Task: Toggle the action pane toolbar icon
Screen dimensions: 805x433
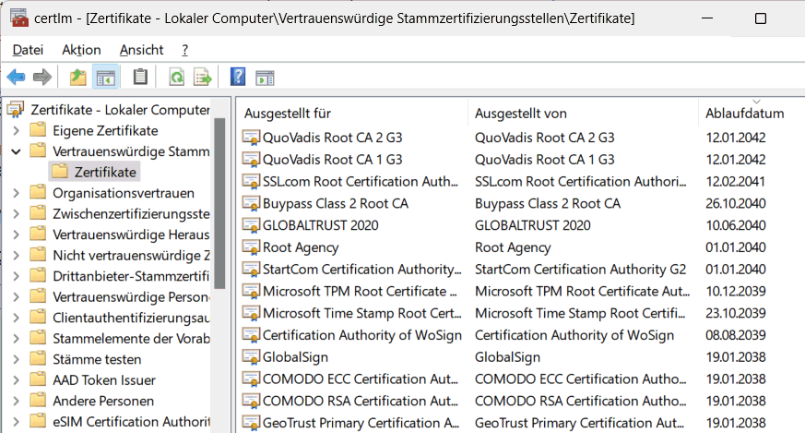Action: click(x=265, y=78)
